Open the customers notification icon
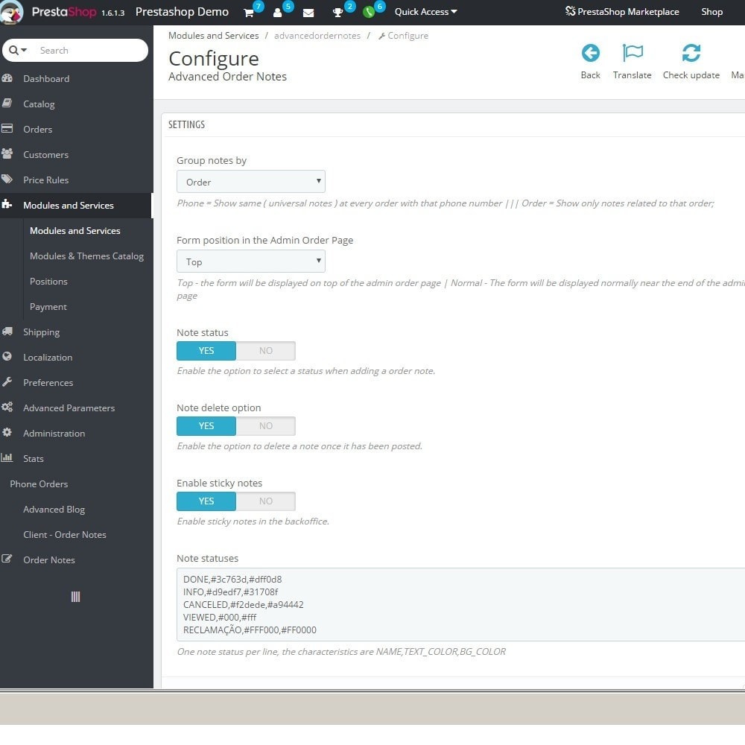This screenshot has width=745, height=745. [x=277, y=13]
